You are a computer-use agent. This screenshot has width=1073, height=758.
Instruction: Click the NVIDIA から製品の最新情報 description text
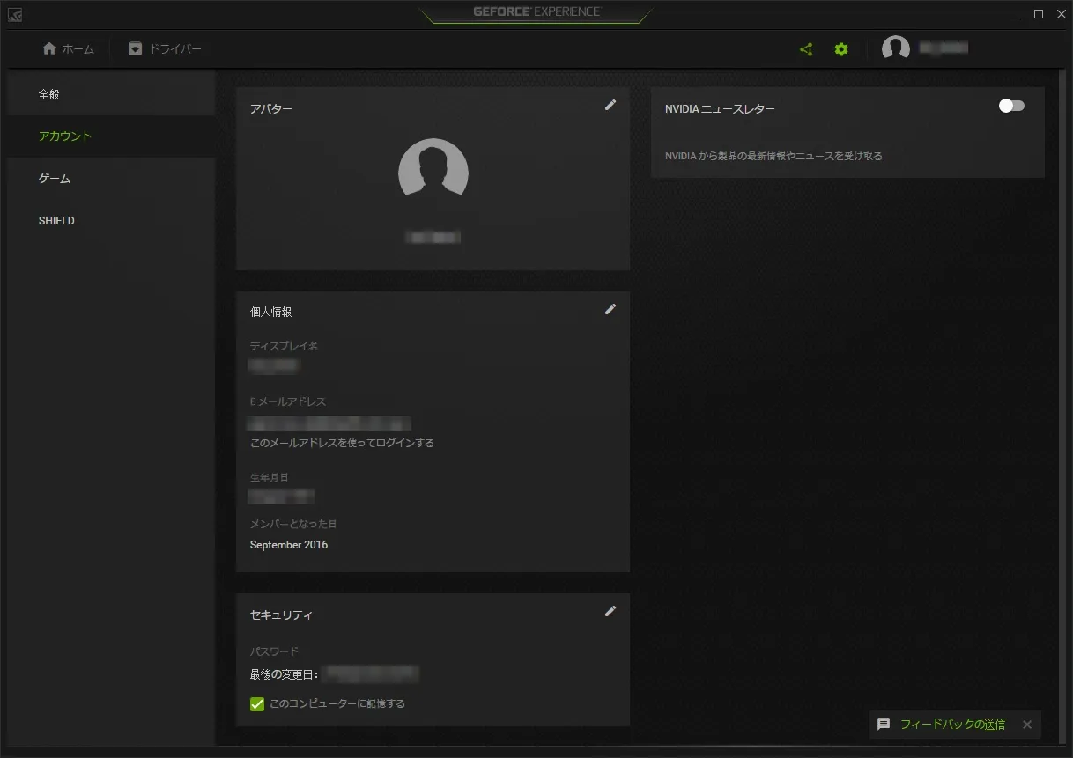[x=773, y=156]
